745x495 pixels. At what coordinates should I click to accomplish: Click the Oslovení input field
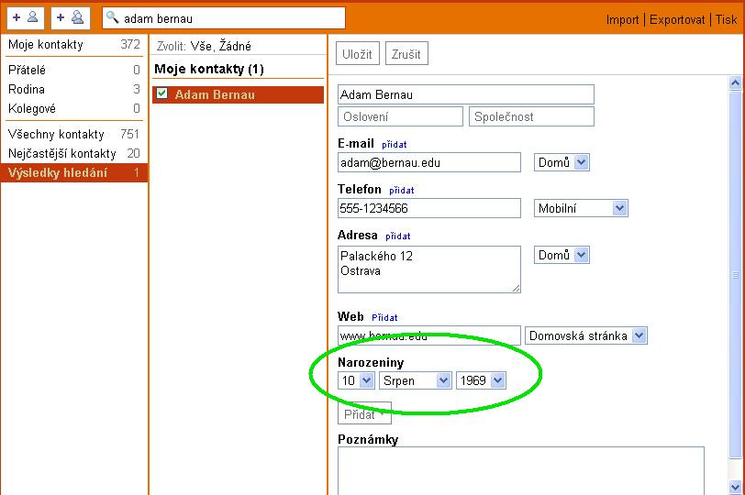click(400, 116)
